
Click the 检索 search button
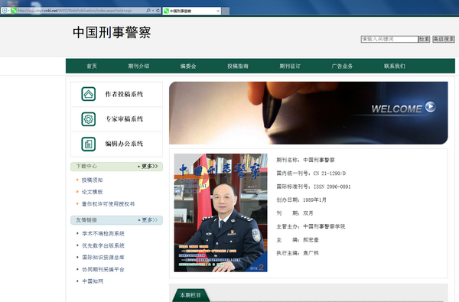[424, 39]
